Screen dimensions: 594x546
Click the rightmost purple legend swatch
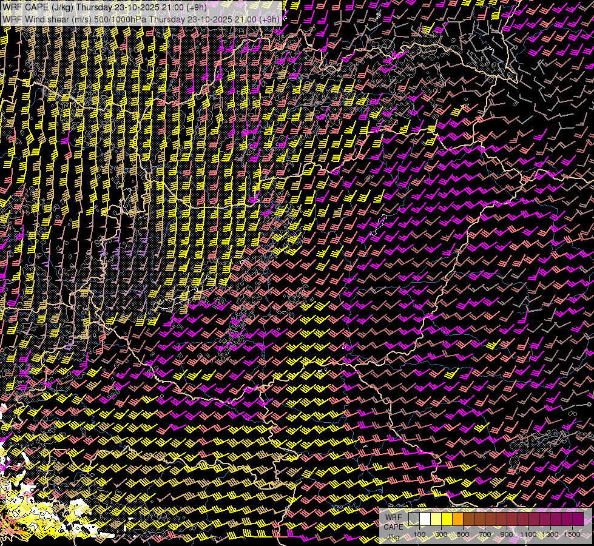[578, 519]
